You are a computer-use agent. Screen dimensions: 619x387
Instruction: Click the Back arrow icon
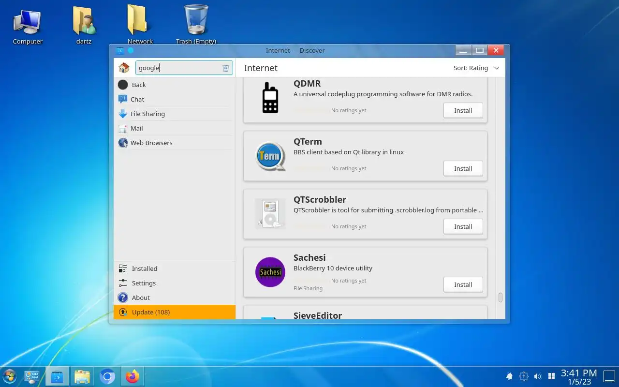coord(123,85)
